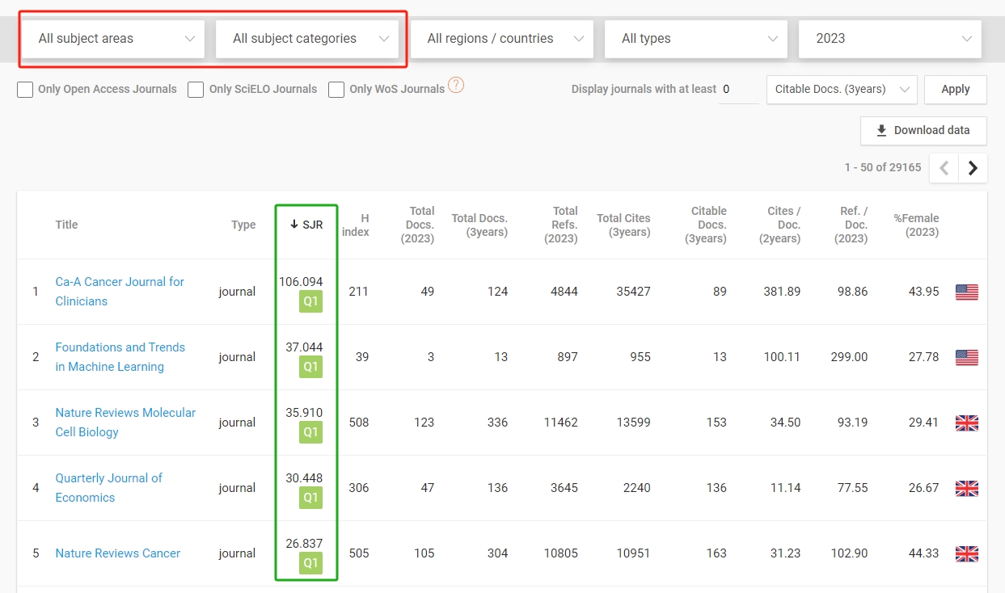1005x593 pixels.
Task: Check Only SciELO Journals option
Action: pos(196,90)
